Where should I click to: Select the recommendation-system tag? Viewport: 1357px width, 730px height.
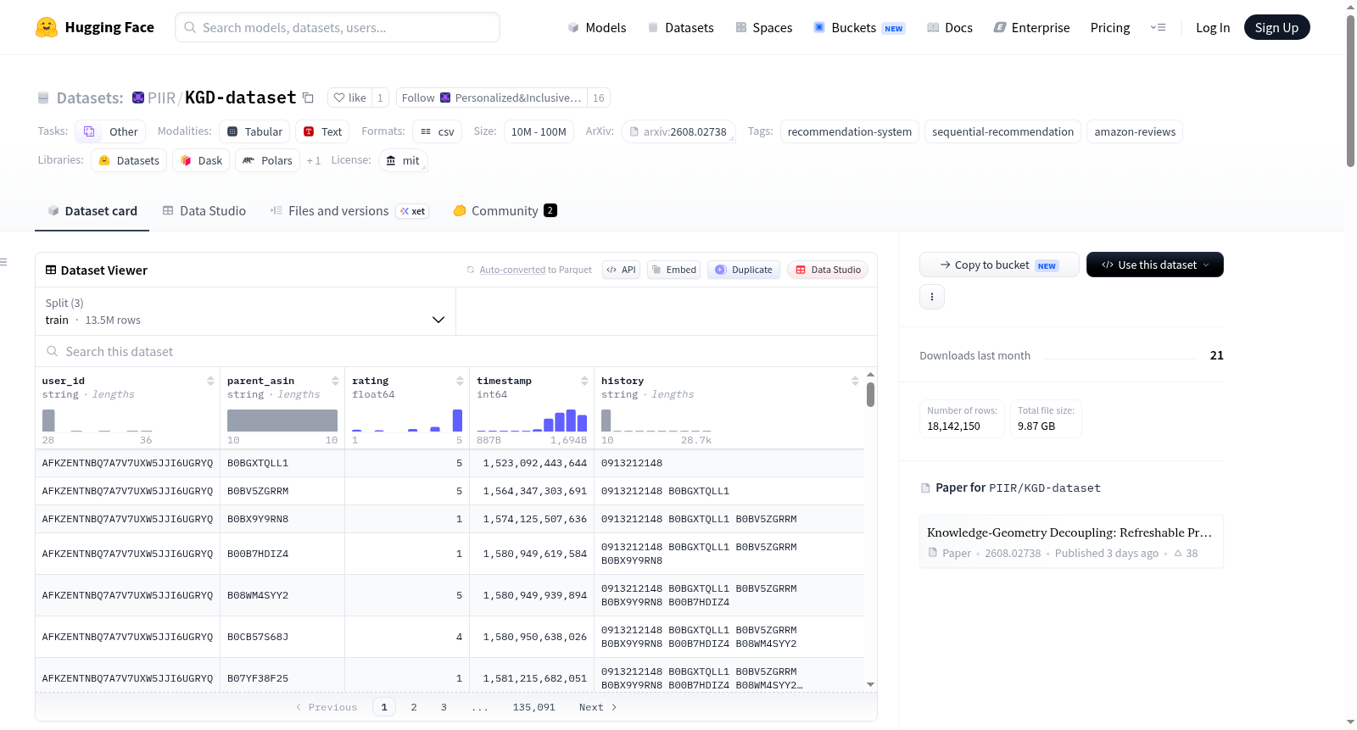[850, 131]
